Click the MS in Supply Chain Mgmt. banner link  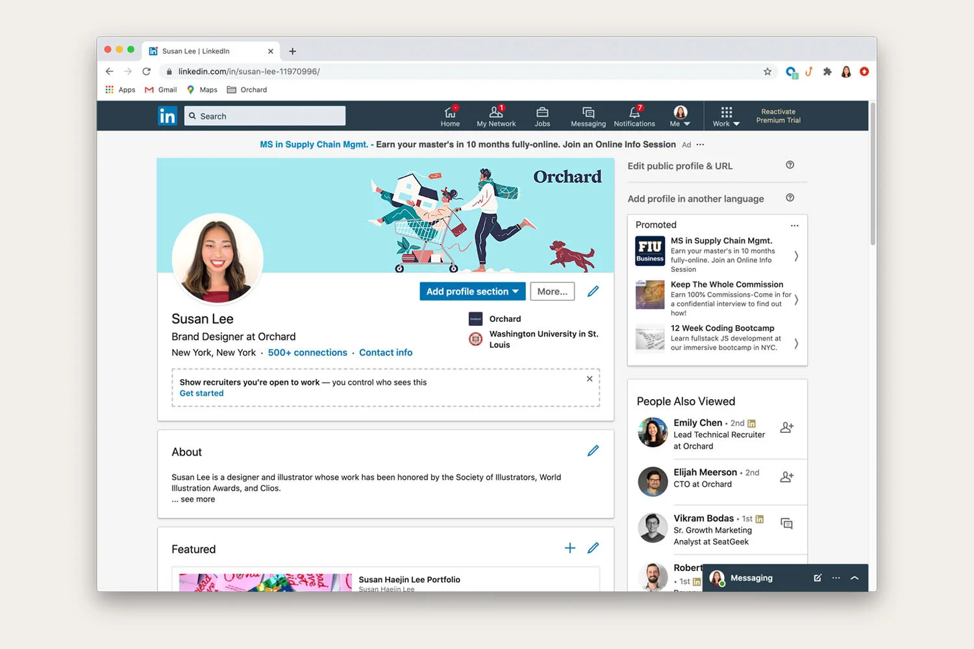point(314,145)
